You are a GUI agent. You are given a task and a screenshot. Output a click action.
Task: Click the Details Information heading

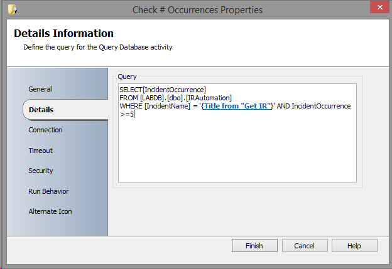(63, 34)
